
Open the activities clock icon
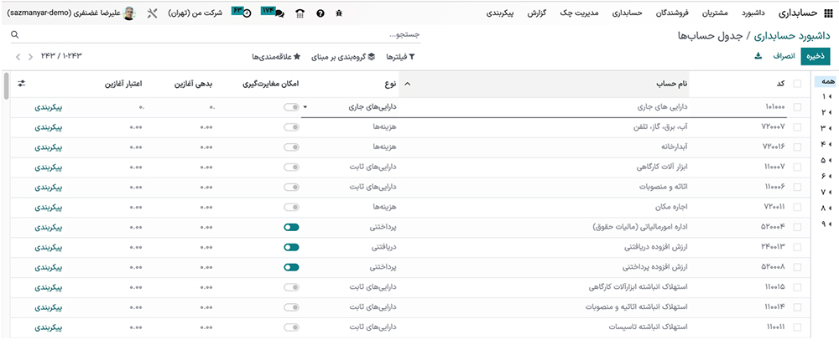[247, 14]
